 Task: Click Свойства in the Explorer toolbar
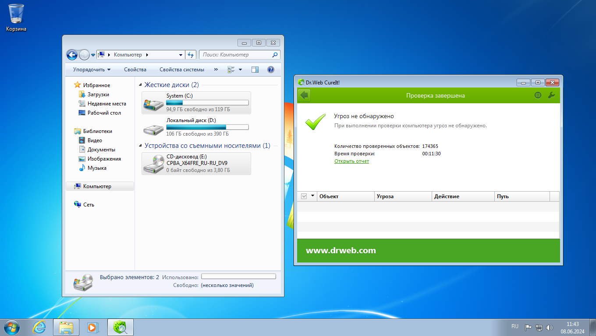coord(135,70)
